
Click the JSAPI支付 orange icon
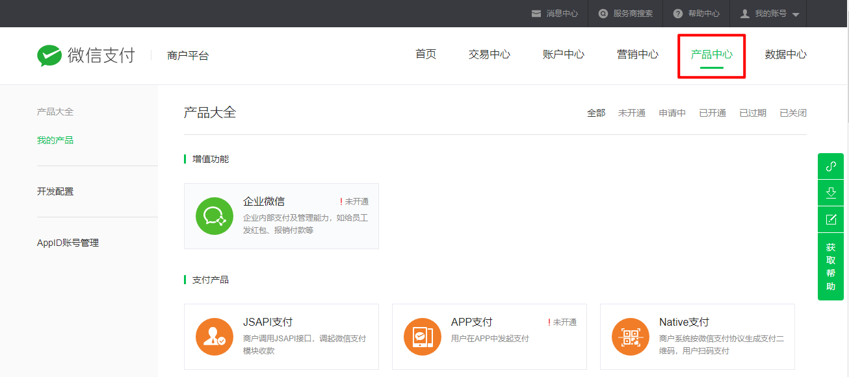pyautogui.click(x=215, y=337)
